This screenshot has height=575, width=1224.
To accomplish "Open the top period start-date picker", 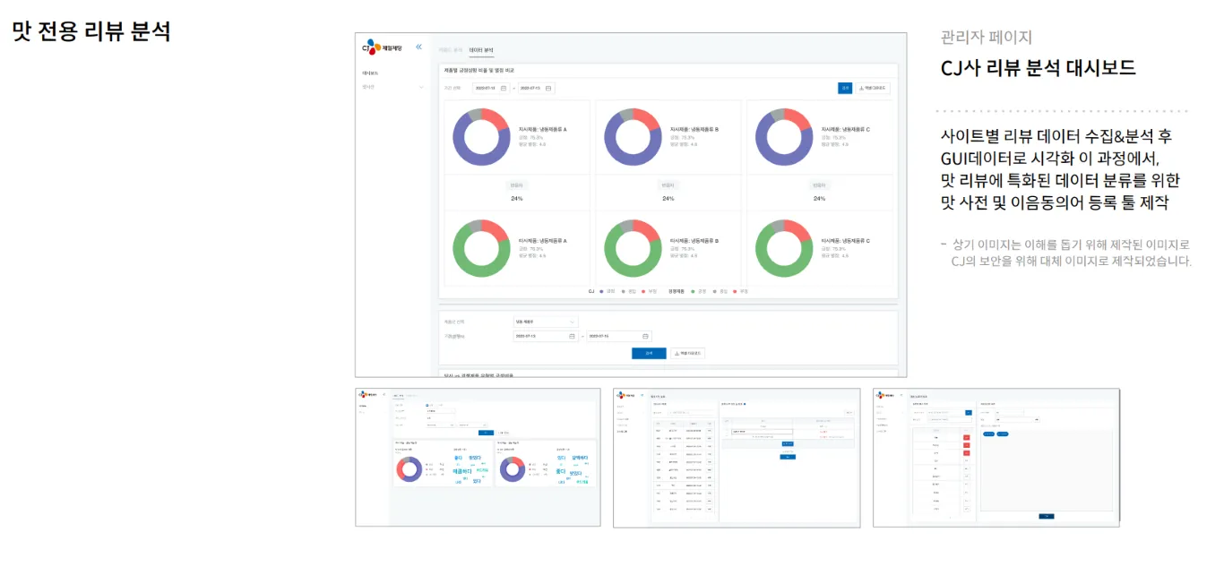I will pos(491,88).
